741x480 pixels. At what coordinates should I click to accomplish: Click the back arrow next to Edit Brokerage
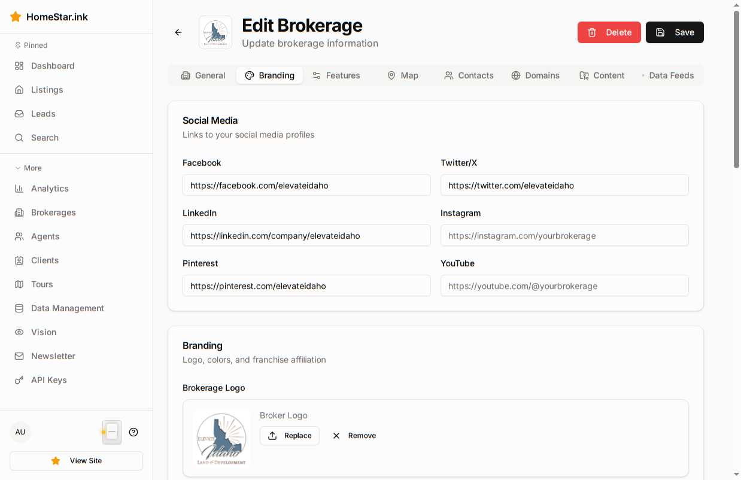178,32
